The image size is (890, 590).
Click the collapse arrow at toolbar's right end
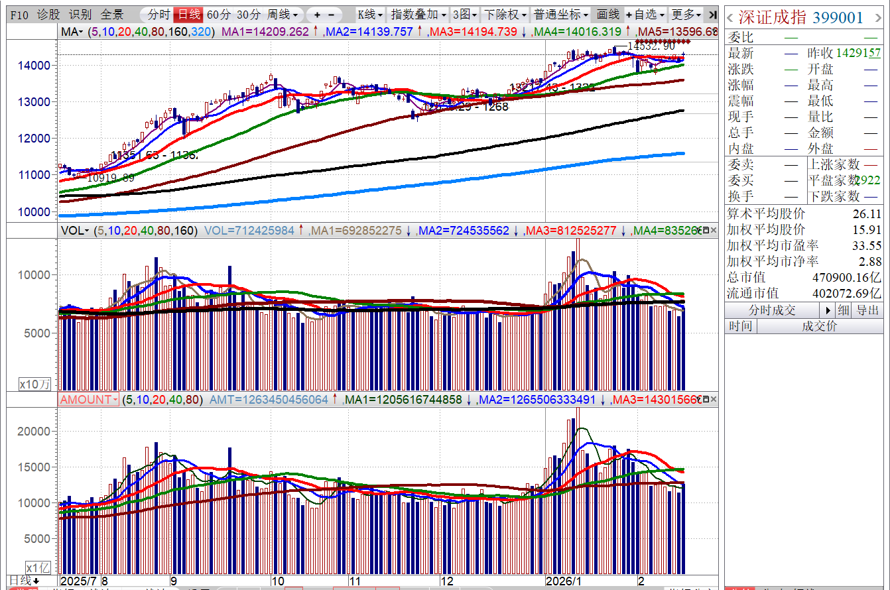click(712, 15)
